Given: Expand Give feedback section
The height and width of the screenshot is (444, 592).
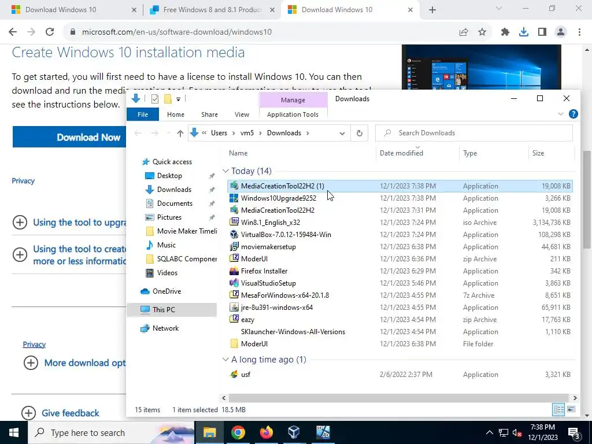Looking at the screenshot, I should [28, 413].
